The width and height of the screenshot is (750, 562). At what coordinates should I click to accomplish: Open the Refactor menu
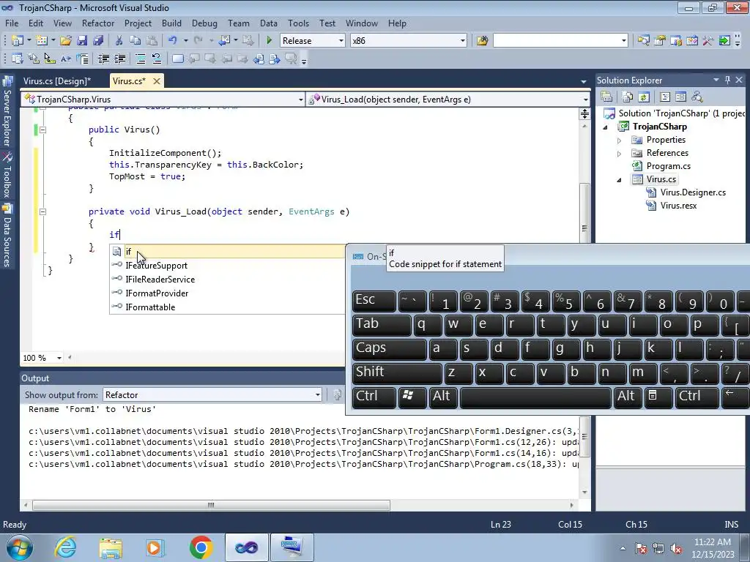pyautogui.click(x=98, y=23)
